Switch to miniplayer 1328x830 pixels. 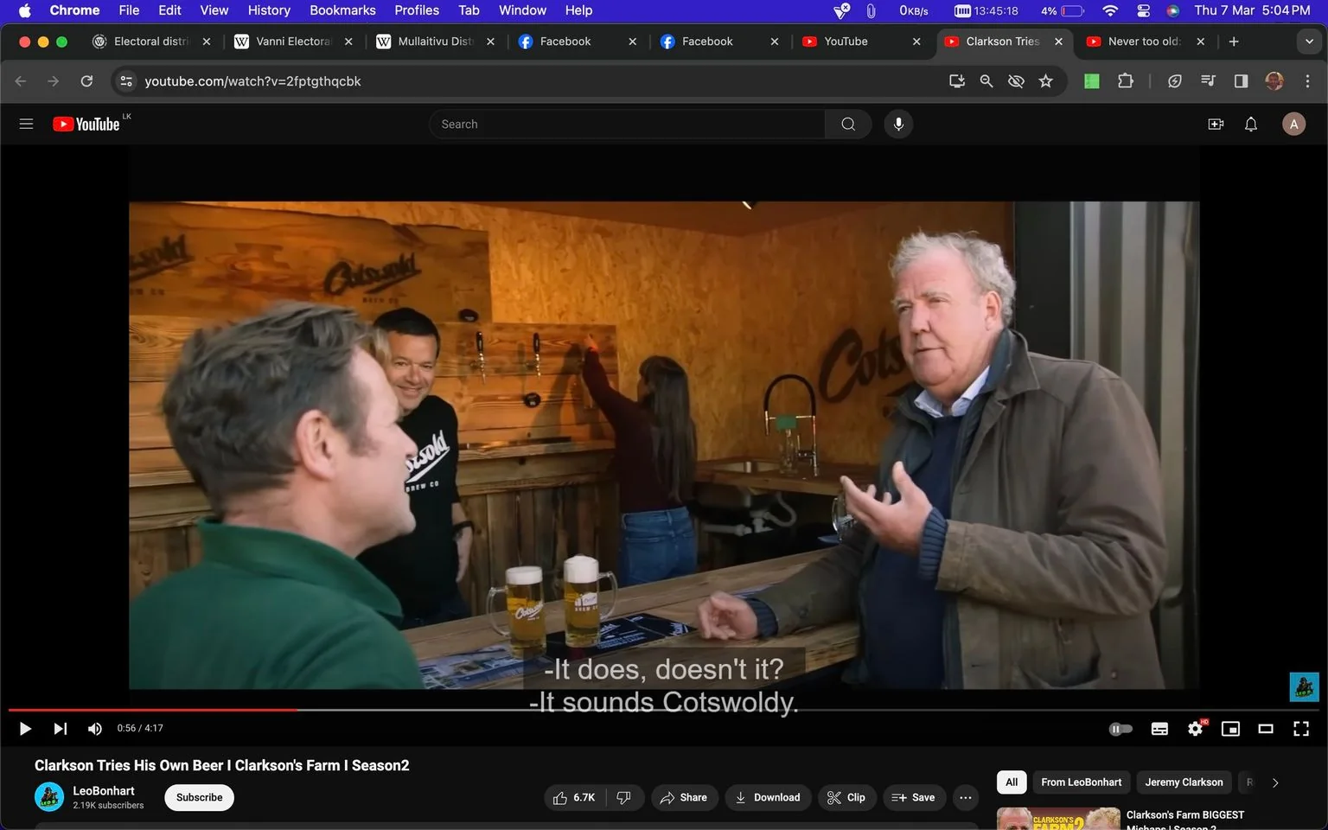[1230, 729]
